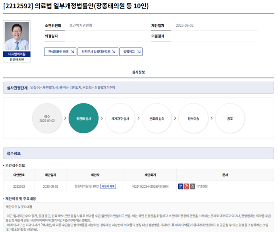Select the 접수 stage circle
Image resolution: width=278 pixels, height=232 pixels.
pos(47,119)
